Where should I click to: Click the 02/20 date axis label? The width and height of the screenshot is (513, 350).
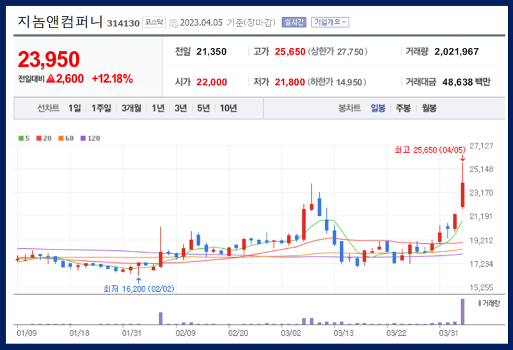click(x=238, y=333)
